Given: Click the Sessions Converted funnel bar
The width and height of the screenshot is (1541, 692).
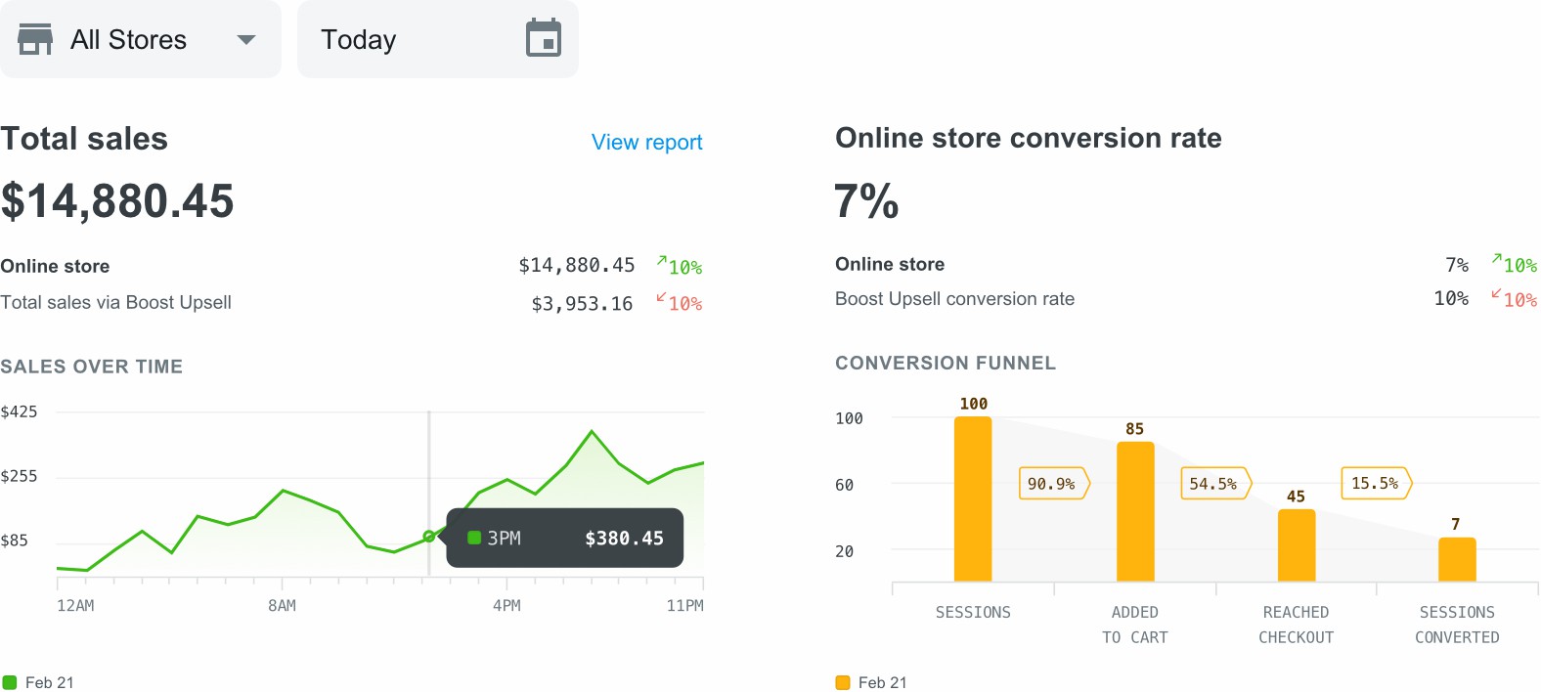Looking at the screenshot, I should (x=1457, y=560).
